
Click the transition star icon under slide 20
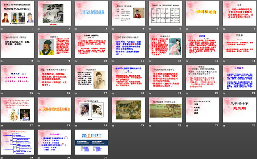click(x=187, y=93)
